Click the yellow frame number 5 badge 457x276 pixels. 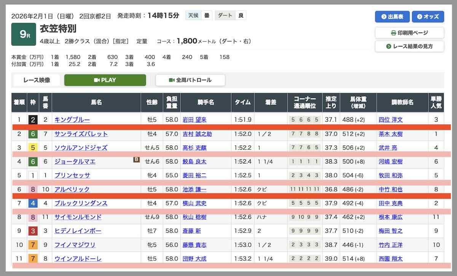[33, 148]
